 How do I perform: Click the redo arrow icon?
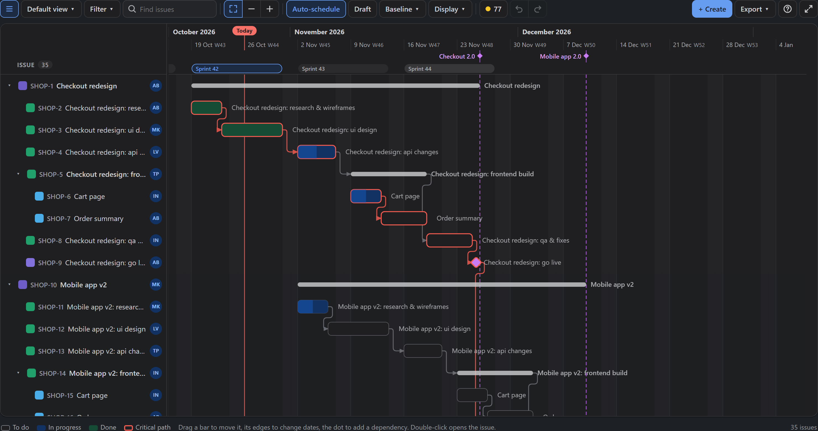point(537,9)
